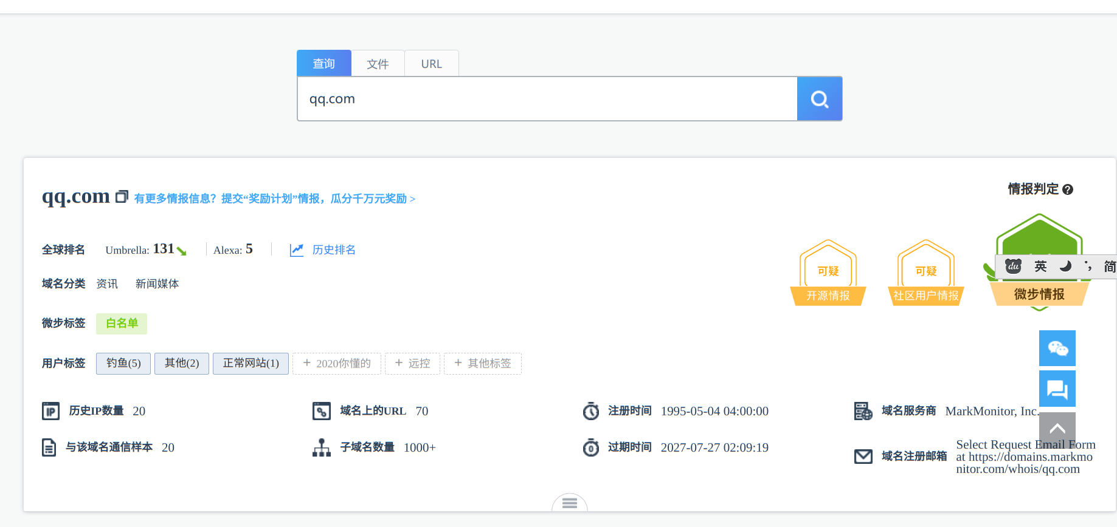Toggle the input method 英 language mode
The image size is (1117, 527).
point(1040,266)
